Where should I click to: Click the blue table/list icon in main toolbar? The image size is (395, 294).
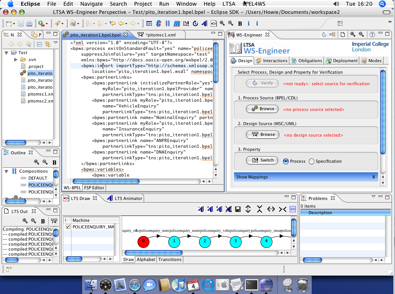coord(149,23)
